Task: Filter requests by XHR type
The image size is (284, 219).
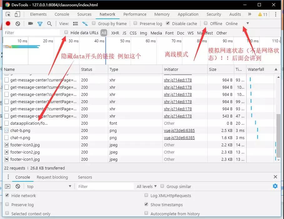Action: coord(115,33)
